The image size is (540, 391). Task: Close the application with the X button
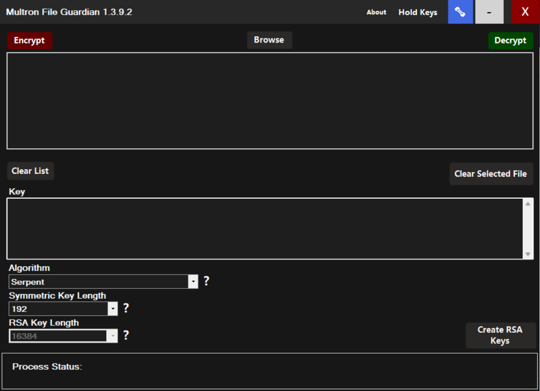pyautogui.click(x=525, y=12)
